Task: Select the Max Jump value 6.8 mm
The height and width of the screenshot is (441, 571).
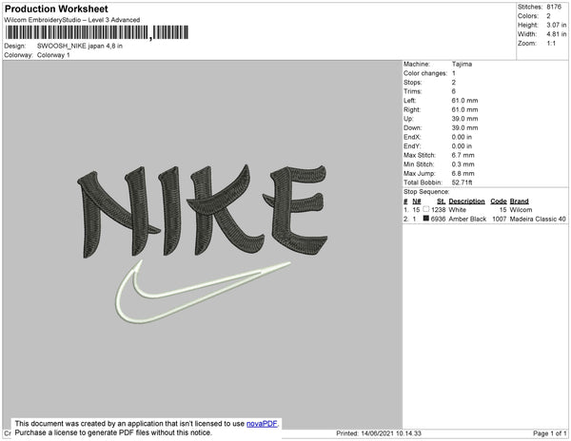Action: pos(463,173)
